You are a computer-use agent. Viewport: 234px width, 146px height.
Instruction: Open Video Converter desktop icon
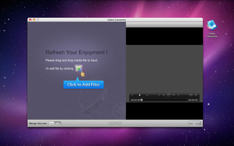coord(212,27)
